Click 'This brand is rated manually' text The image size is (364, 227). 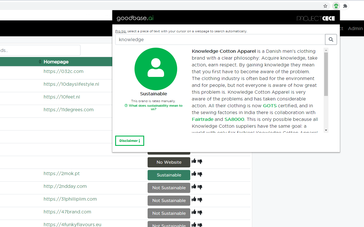[154, 101]
